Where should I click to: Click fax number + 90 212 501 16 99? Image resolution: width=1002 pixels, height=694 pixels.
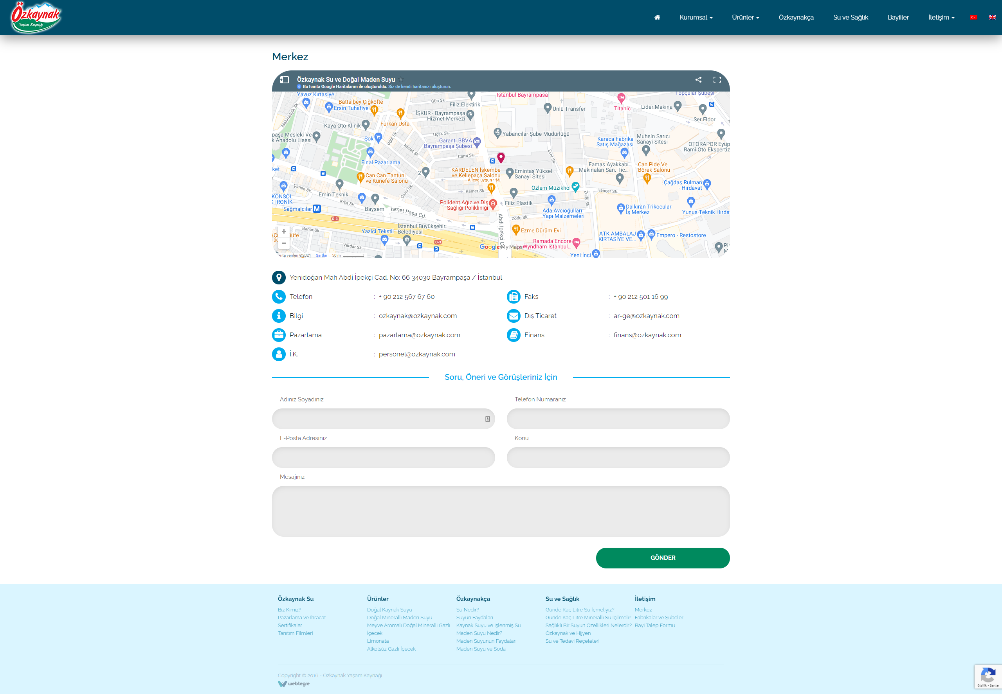[x=640, y=297]
